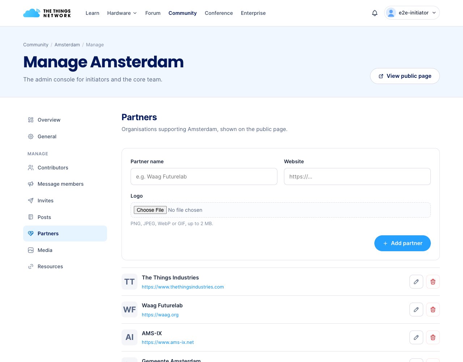Screen dimensions: 463x362
Task: Click the e2e-initiator user avatar
Action: (x=391, y=13)
